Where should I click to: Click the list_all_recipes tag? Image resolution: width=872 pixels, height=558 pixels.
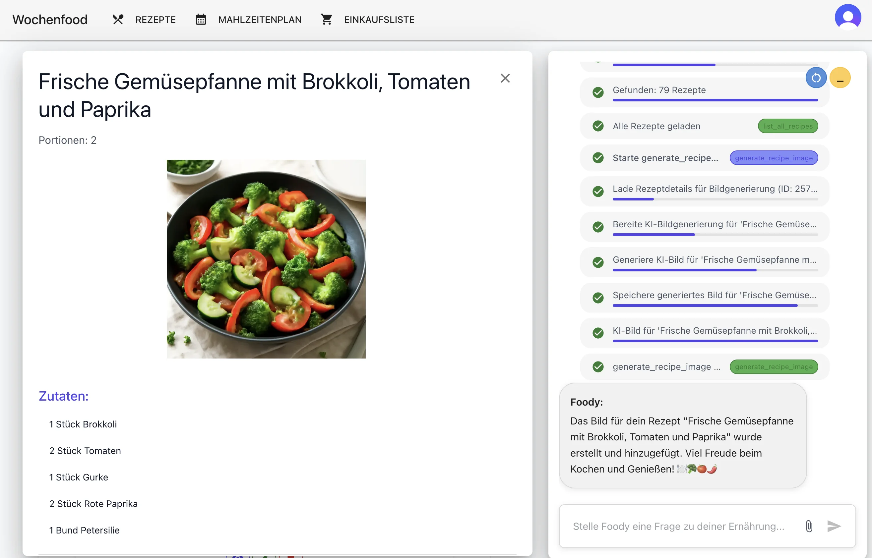(787, 126)
